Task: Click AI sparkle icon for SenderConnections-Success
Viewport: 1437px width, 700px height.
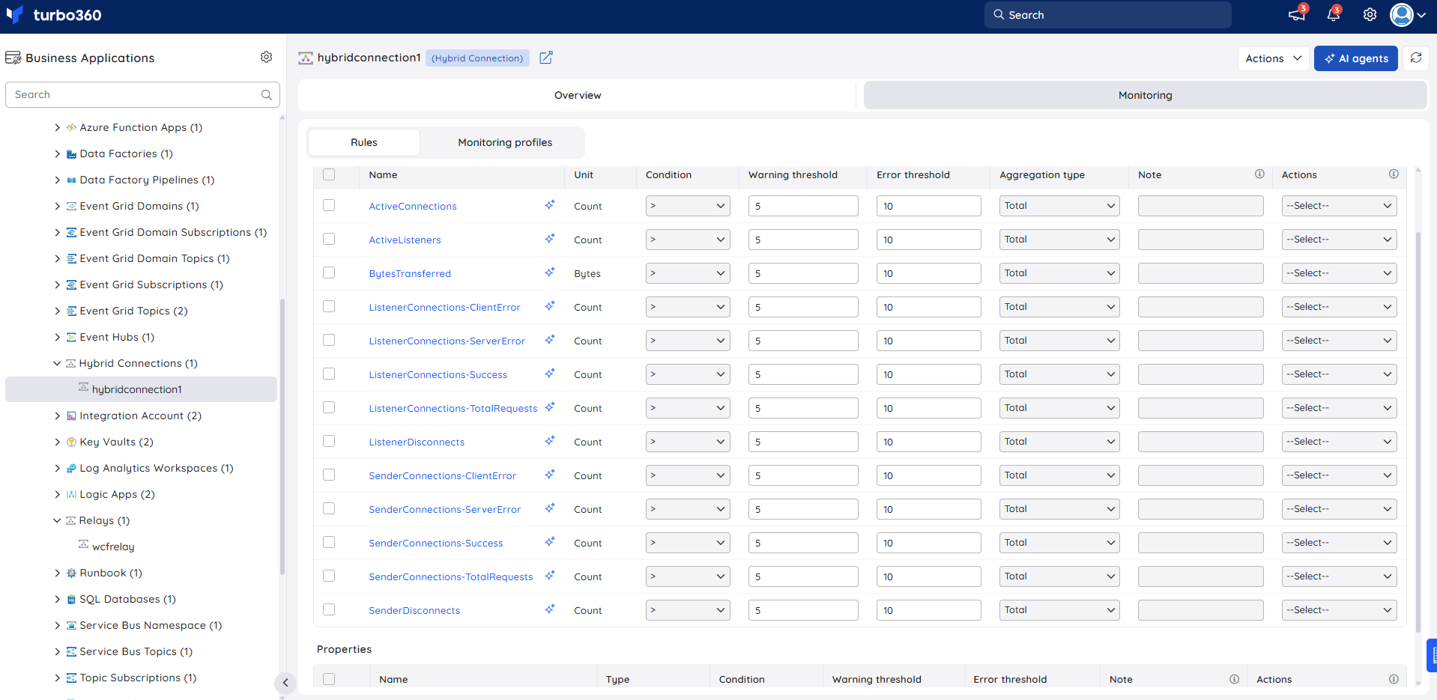Action: click(x=550, y=542)
